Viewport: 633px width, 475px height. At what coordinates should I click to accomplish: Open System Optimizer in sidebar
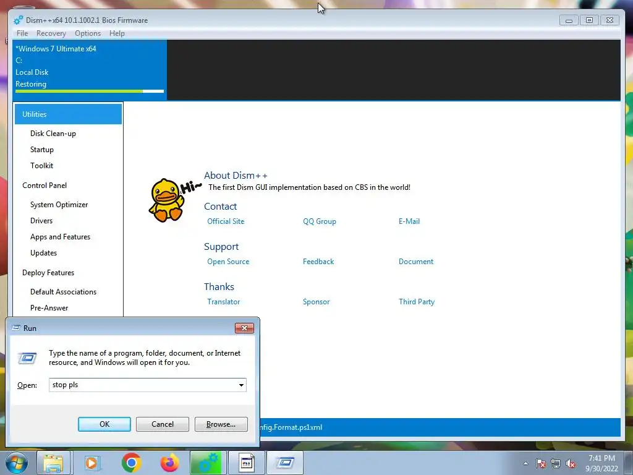click(59, 205)
